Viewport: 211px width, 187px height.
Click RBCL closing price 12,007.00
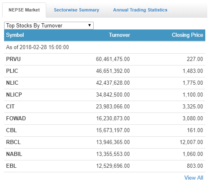tap(191, 142)
